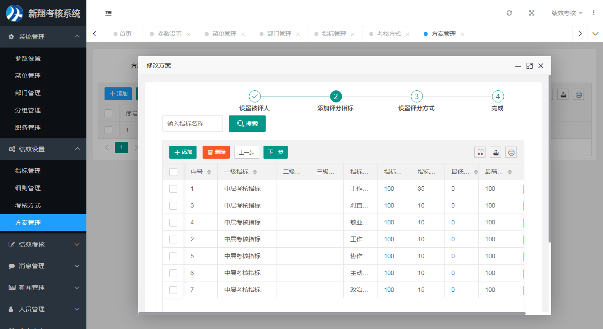Open the vertical more-options icon
Viewport: 603px width, 329px height.
pyautogui.click(x=593, y=13)
